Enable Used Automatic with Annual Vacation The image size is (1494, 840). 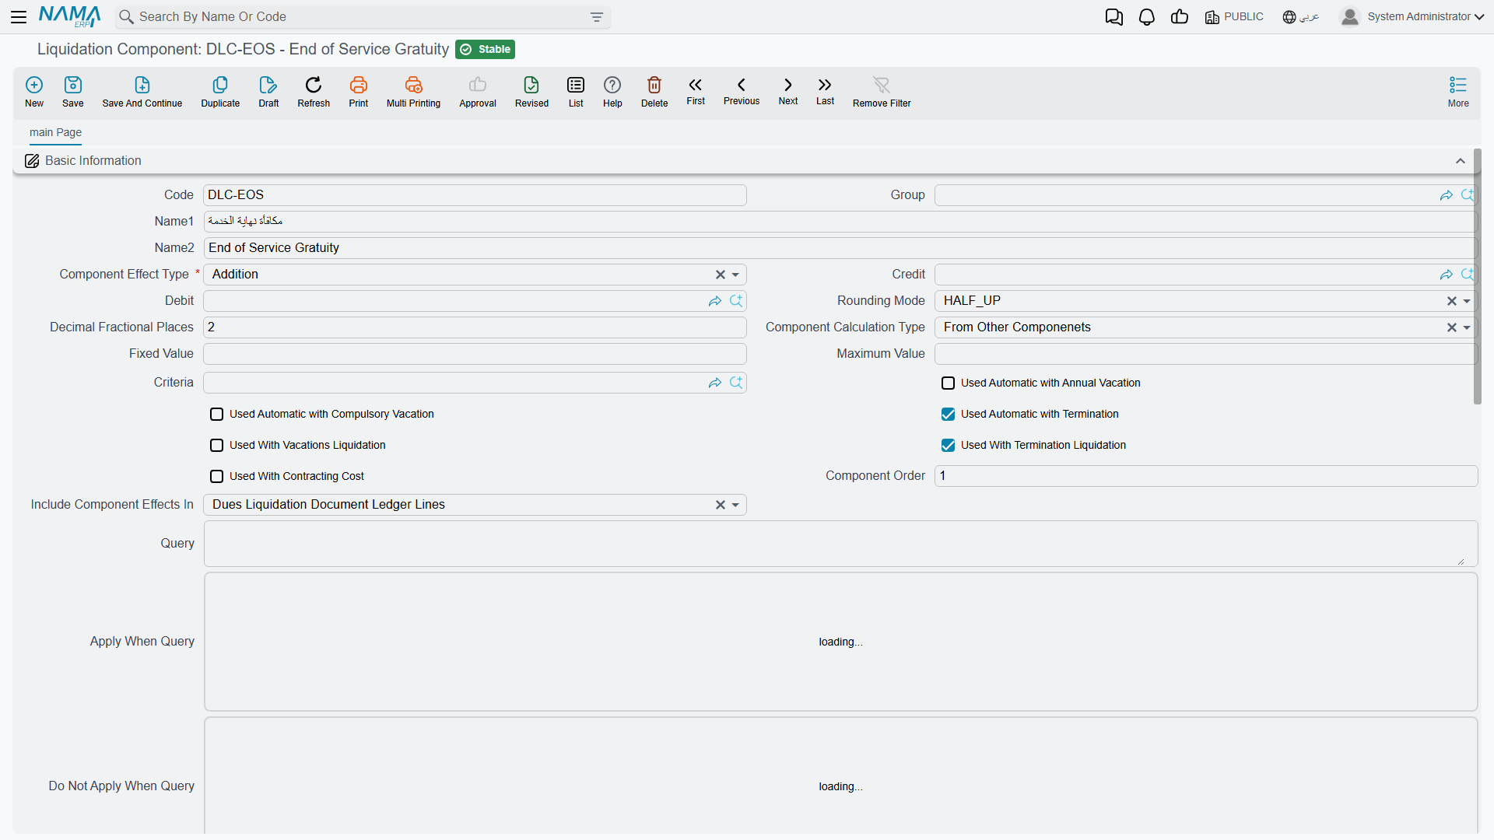pos(948,383)
